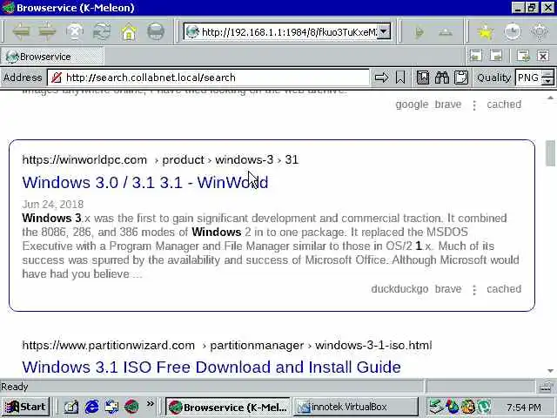Click the winworldpc.com URL breadcrumb
Viewport: 557px width, 418px height.
tap(160, 159)
